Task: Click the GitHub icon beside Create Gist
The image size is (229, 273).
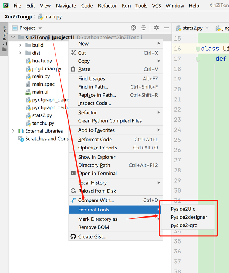Action: tap(73, 236)
